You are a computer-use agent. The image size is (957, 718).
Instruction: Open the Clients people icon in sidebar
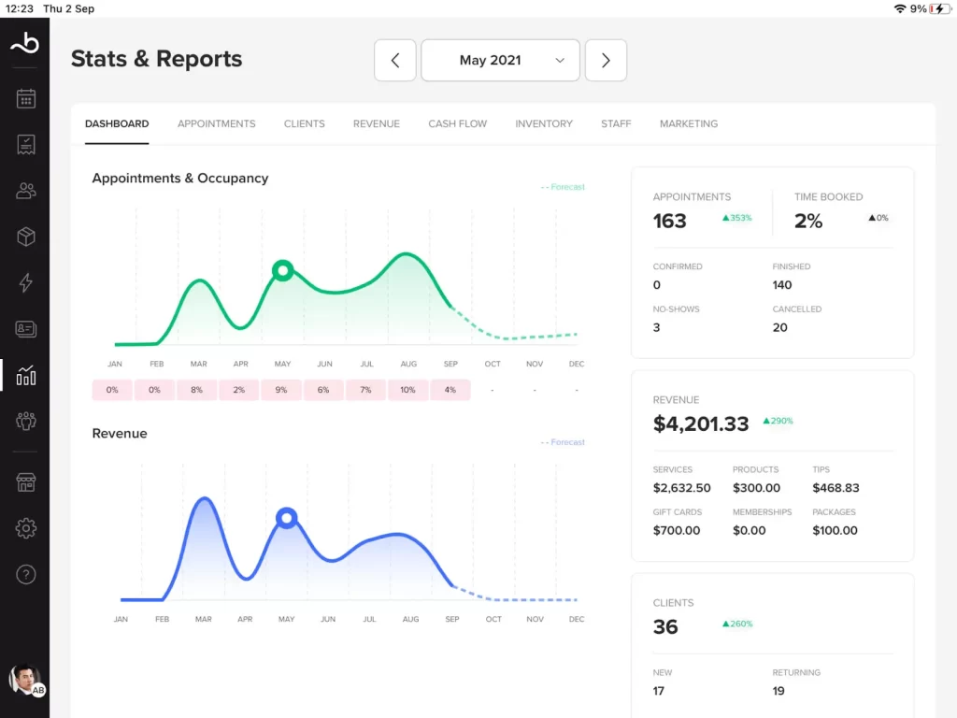(25, 191)
